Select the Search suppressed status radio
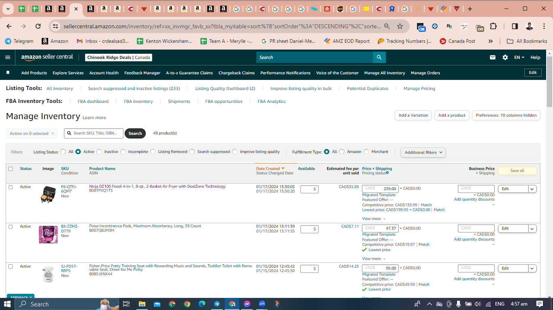553x310 pixels. (192, 152)
